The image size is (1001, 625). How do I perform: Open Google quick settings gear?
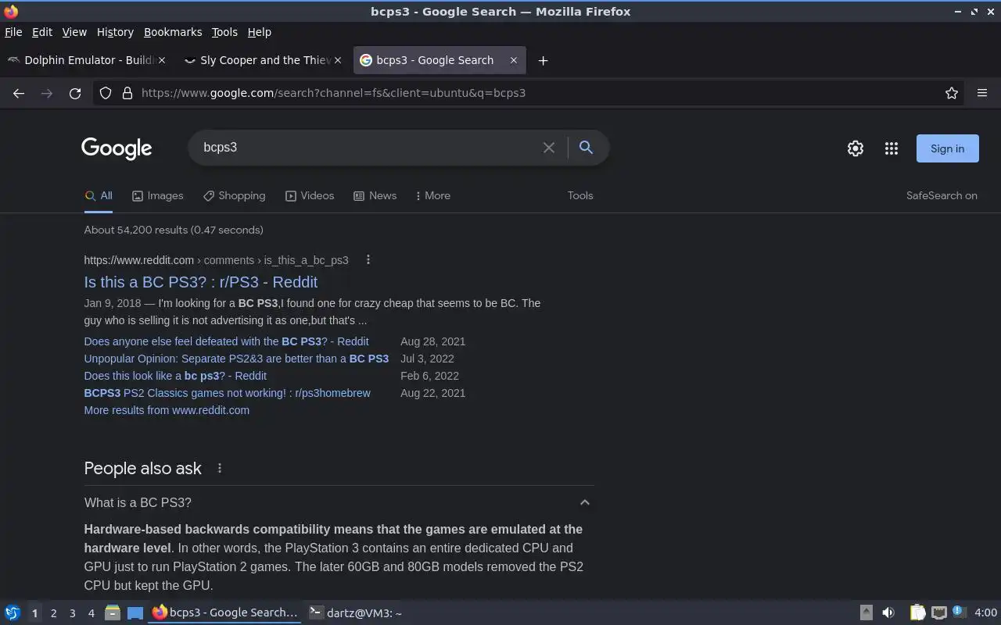pyautogui.click(x=856, y=148)
